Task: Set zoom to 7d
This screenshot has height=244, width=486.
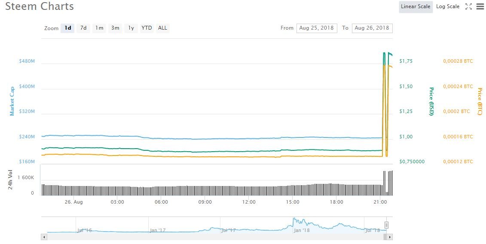Action: 83,28
